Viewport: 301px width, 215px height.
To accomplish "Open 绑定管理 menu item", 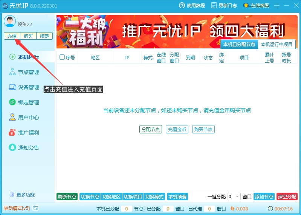I will [x=28, y=102].
